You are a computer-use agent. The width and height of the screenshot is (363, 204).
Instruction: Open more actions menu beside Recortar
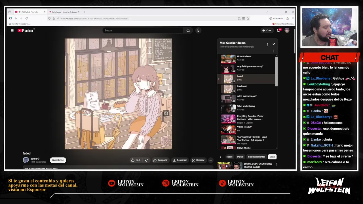click(x=211, y=160)
